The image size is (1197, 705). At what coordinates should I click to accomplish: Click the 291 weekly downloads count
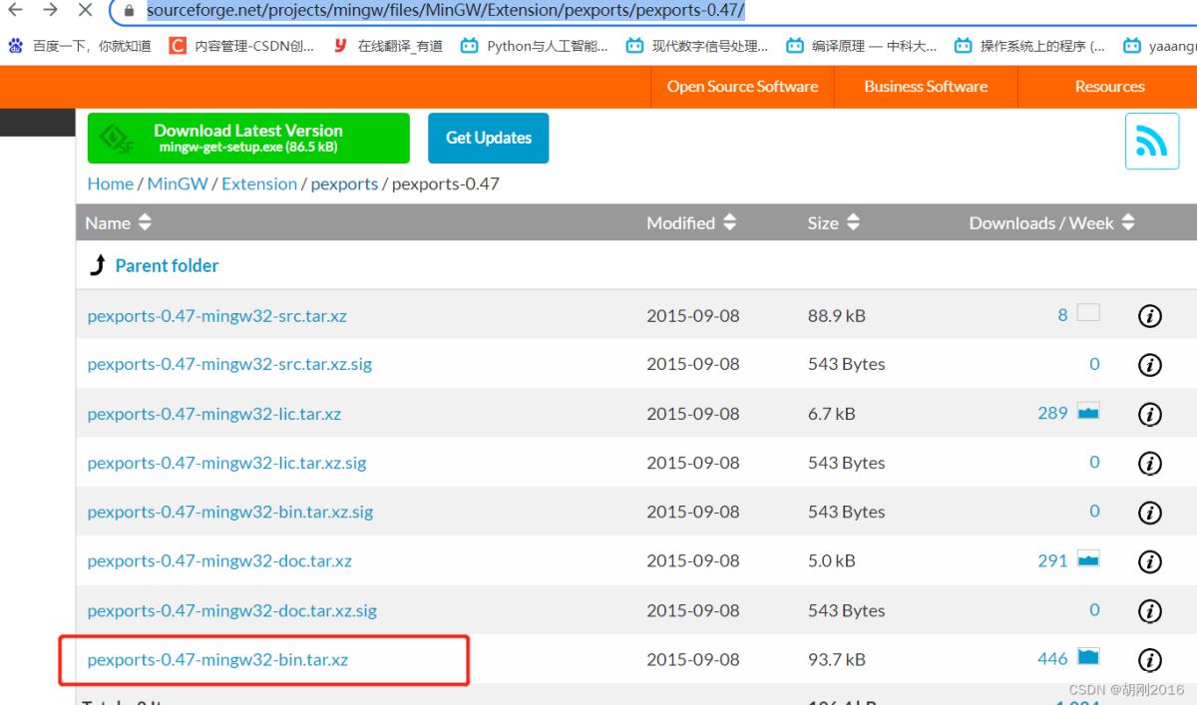click(1052, 560)
